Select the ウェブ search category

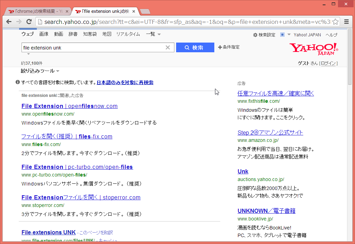click(28, 34)
